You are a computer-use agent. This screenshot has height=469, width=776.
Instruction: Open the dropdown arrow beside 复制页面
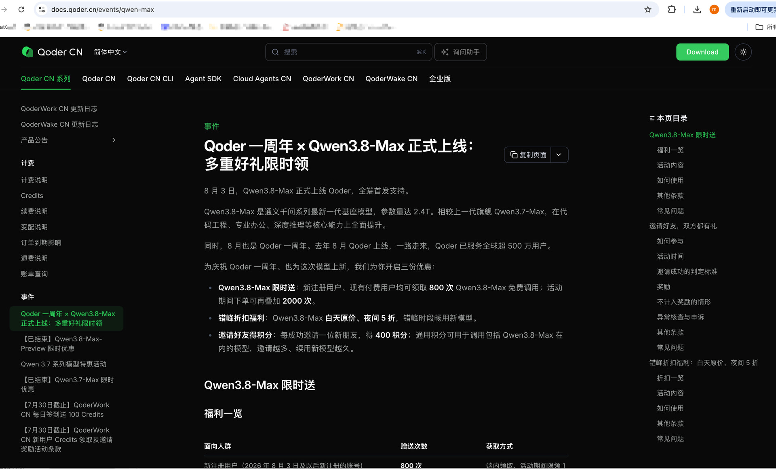(559, 155)
